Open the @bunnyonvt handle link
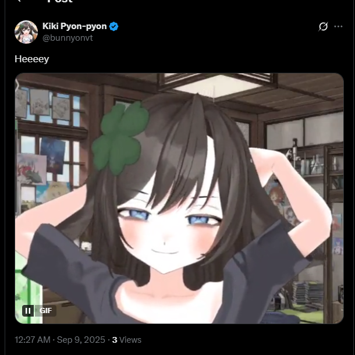 tap(68, 38)
